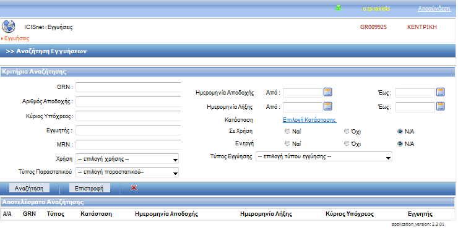Click the Αποσύνδεση logout link
The height and width of the screenshot is (243, 458).
pyautogui.click(x=434, y=9)
